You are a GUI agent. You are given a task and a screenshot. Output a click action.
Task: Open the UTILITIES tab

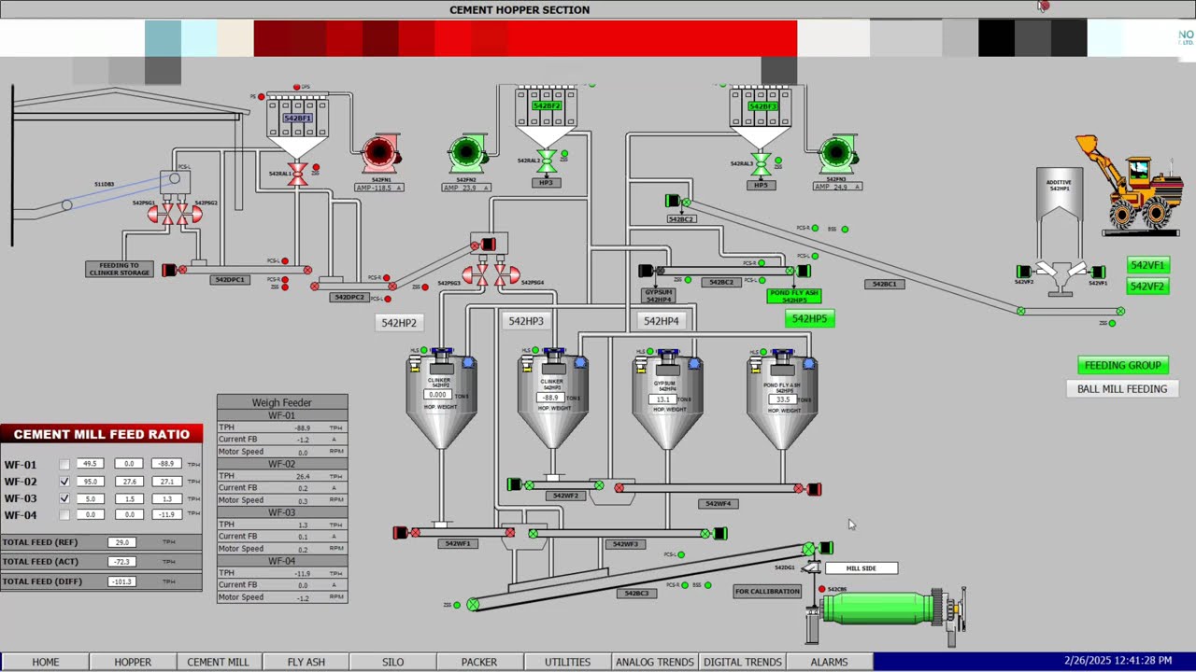tap(567, 662)
